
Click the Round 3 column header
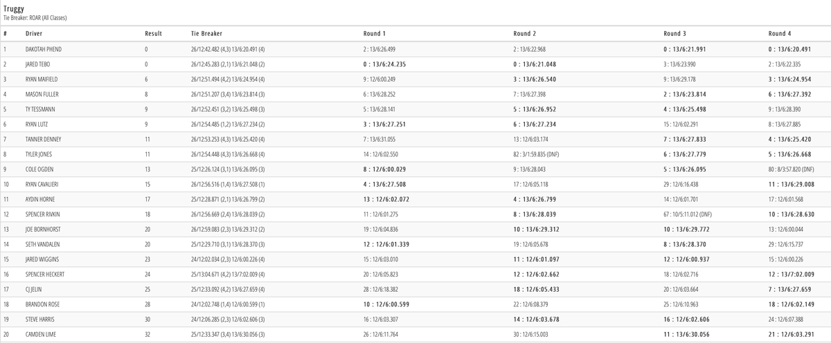coord(675,33)
